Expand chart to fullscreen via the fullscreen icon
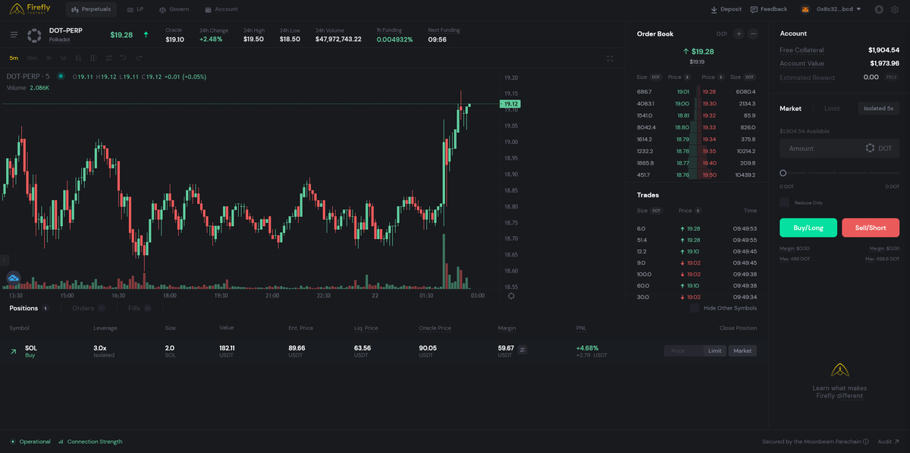This screenshot has width=910, height=453. coord(610,58)
